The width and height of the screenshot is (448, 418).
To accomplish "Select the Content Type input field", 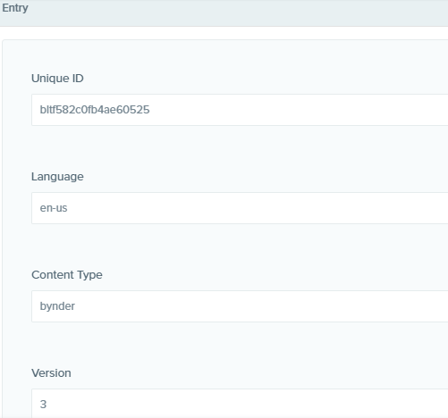I will (240, 306).
